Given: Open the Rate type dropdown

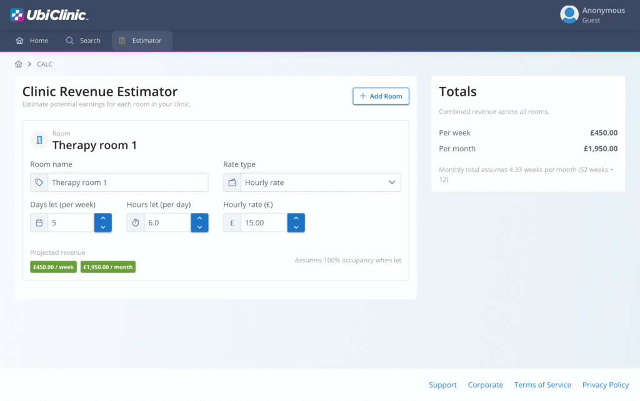Looking at the screenshot, I should [x=312, y=182].
